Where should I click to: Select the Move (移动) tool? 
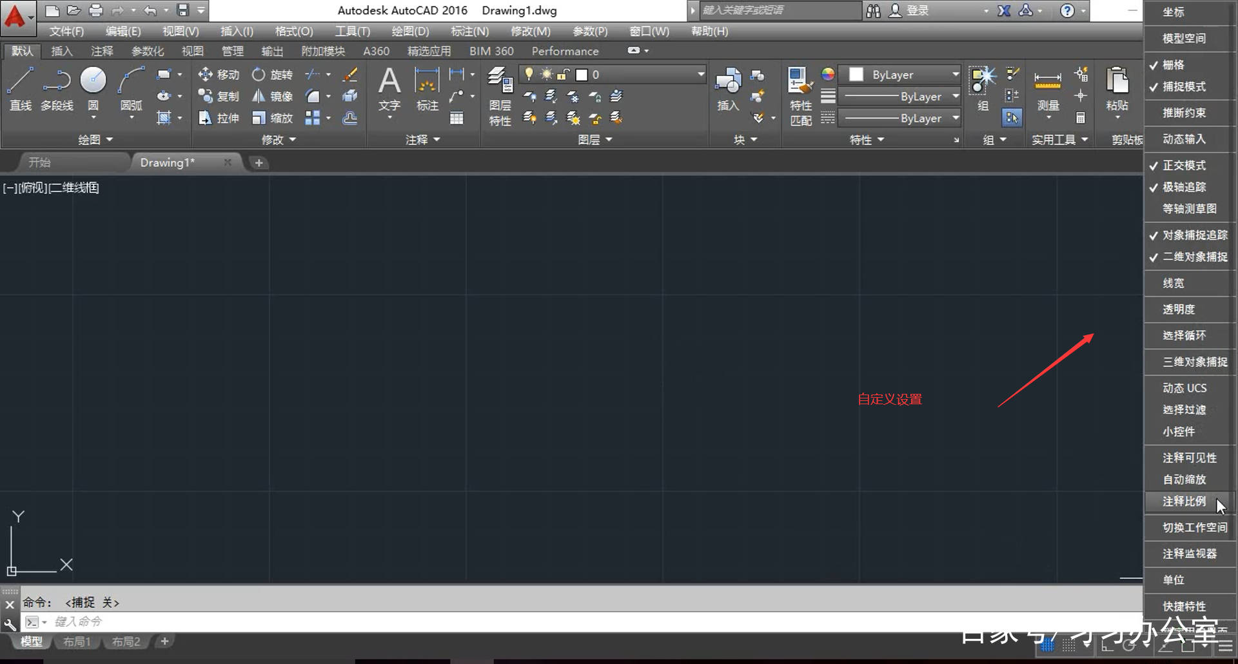[x=219, y=75]
